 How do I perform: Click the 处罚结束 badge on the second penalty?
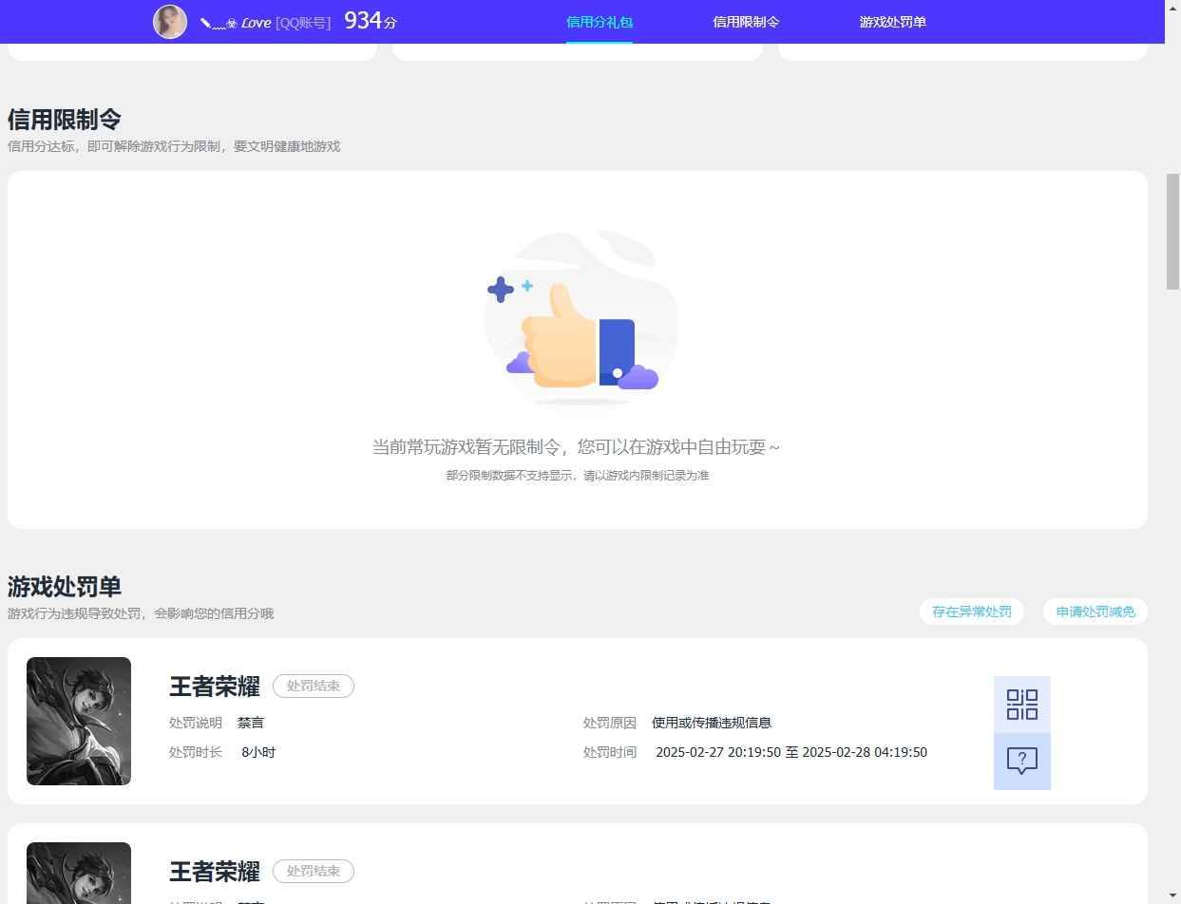[313, 871]
